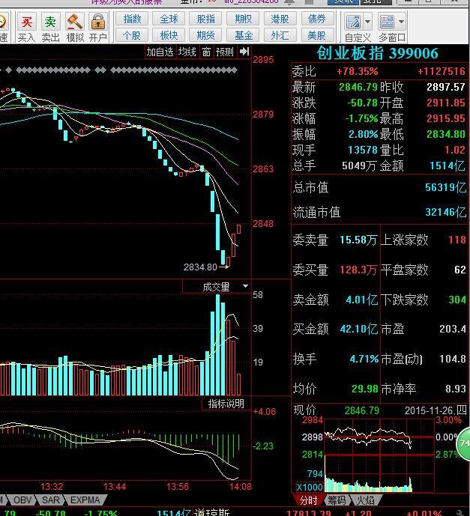This screenshot has width=470, height=516.
Task: Click the 14:08 time axis label
Action: click(x=241, y=486)
